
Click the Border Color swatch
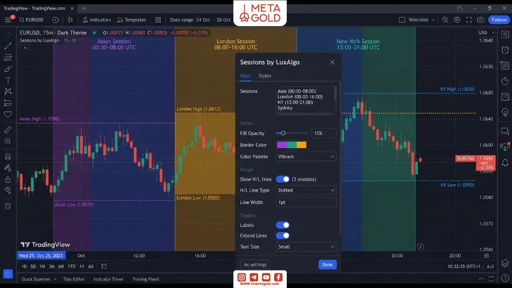[x=292, y=145]
